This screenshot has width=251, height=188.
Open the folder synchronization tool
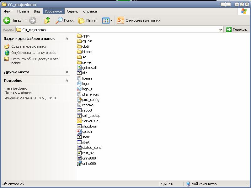[138, 20]
